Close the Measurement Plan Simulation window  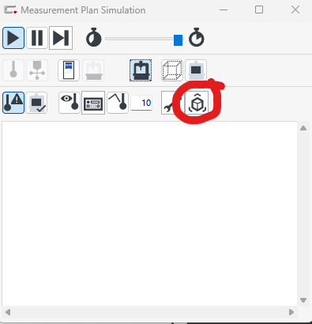pos(295,10)
